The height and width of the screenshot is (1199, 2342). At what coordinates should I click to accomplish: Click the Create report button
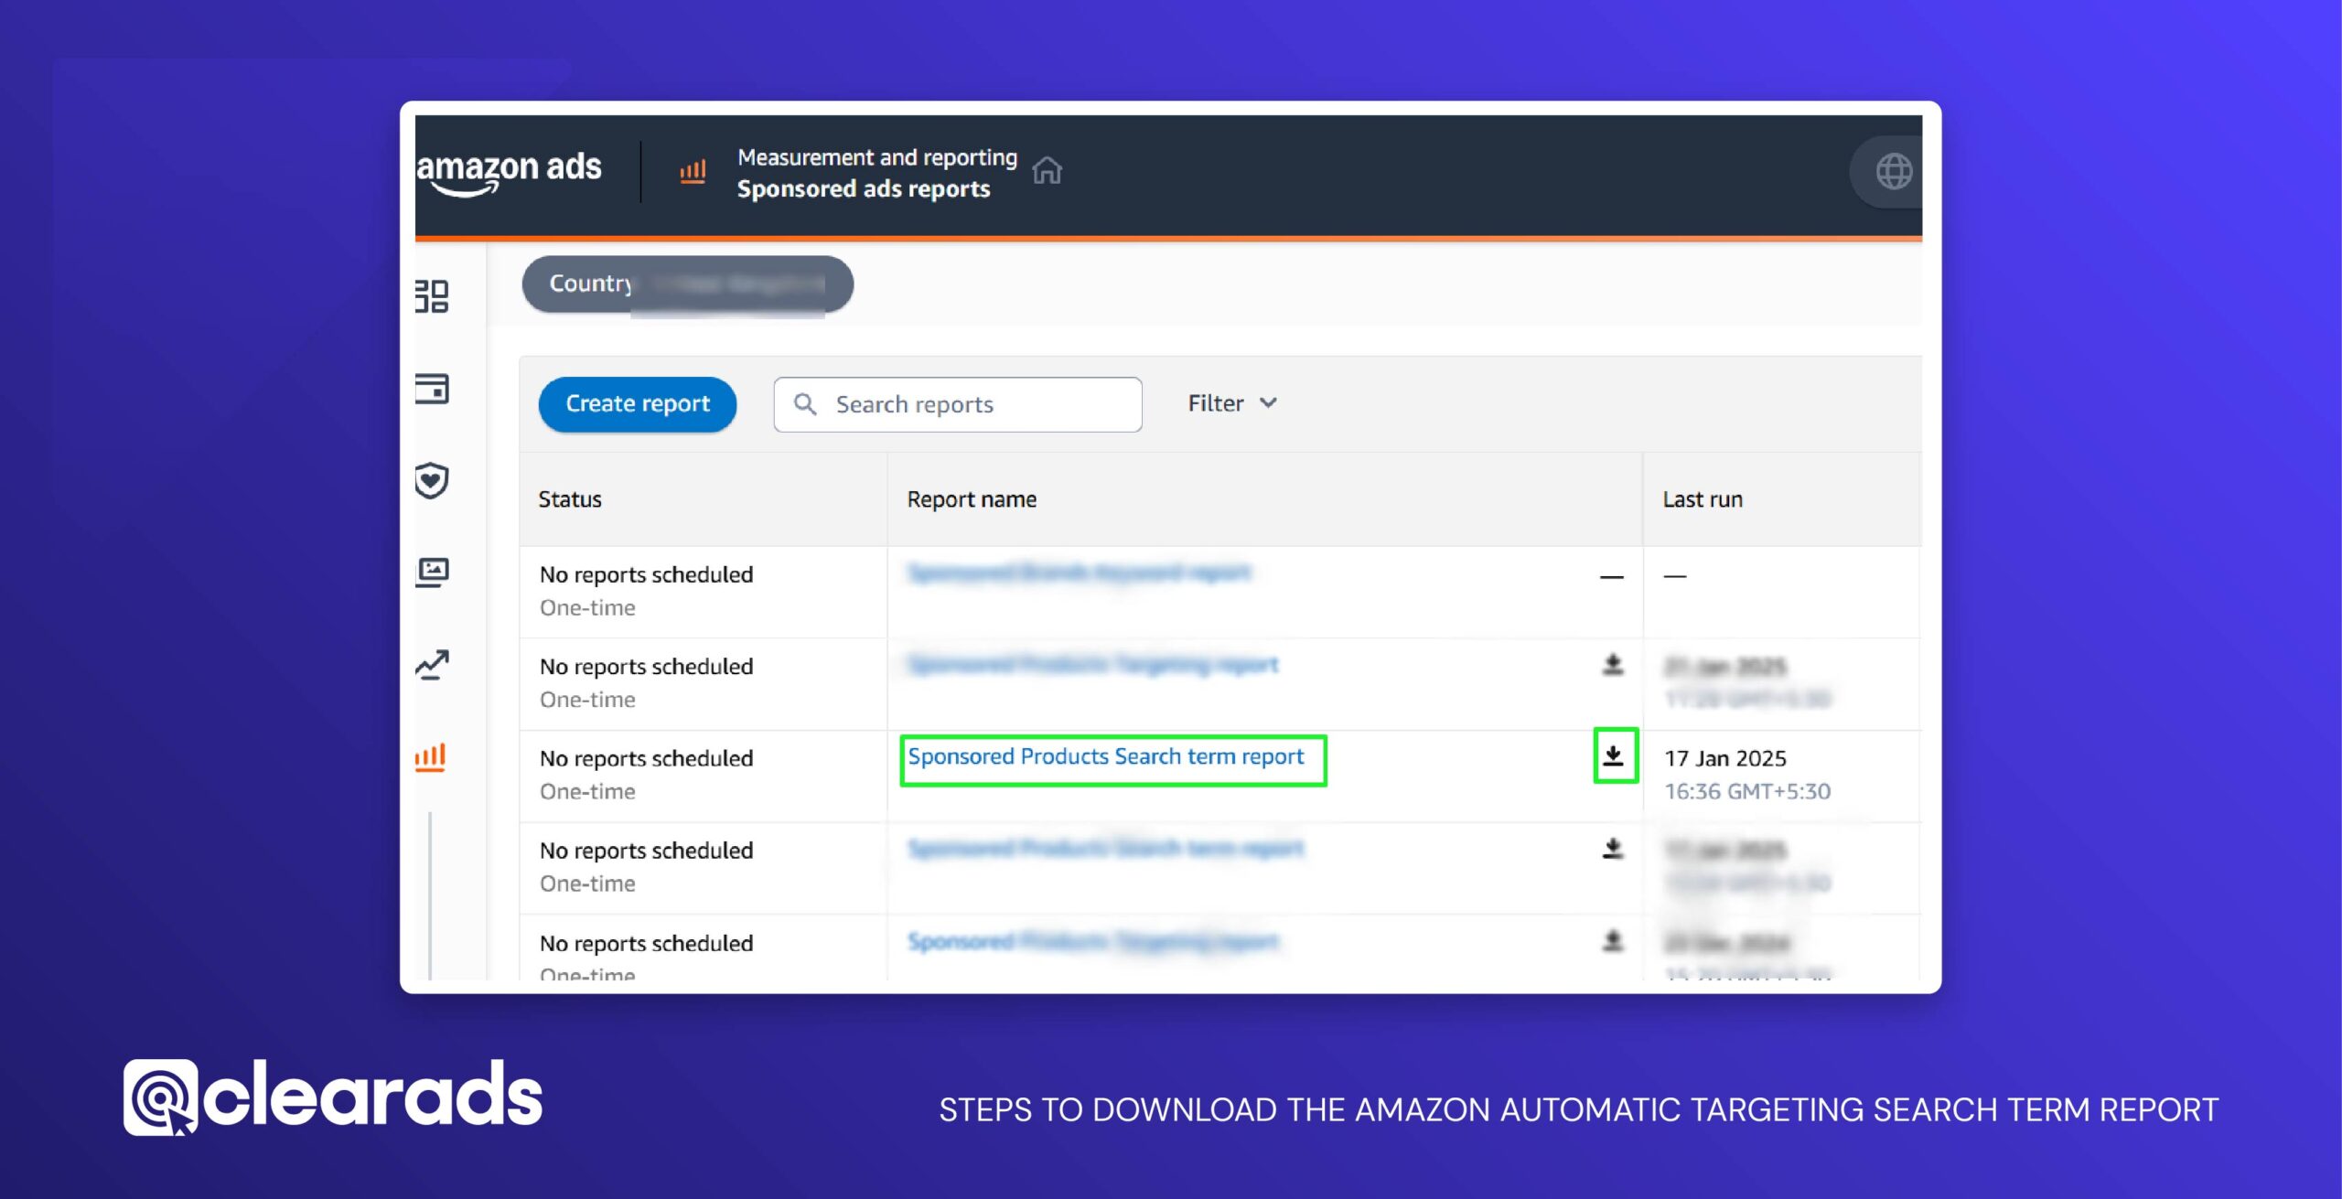pos(637,403)
